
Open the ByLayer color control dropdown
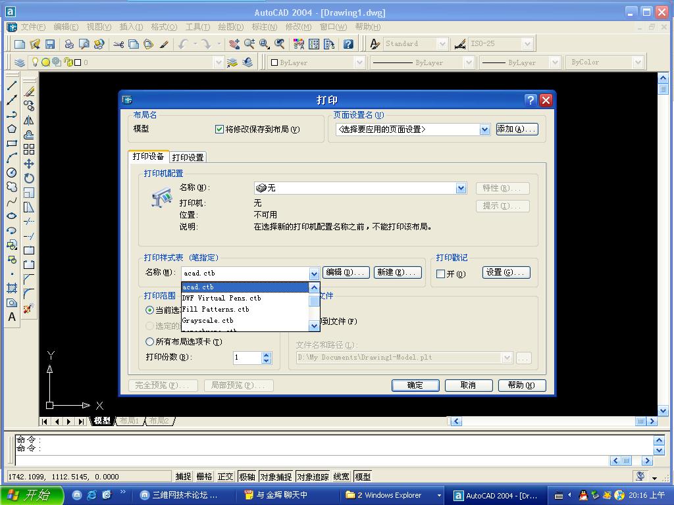click(x=359, y=62)
